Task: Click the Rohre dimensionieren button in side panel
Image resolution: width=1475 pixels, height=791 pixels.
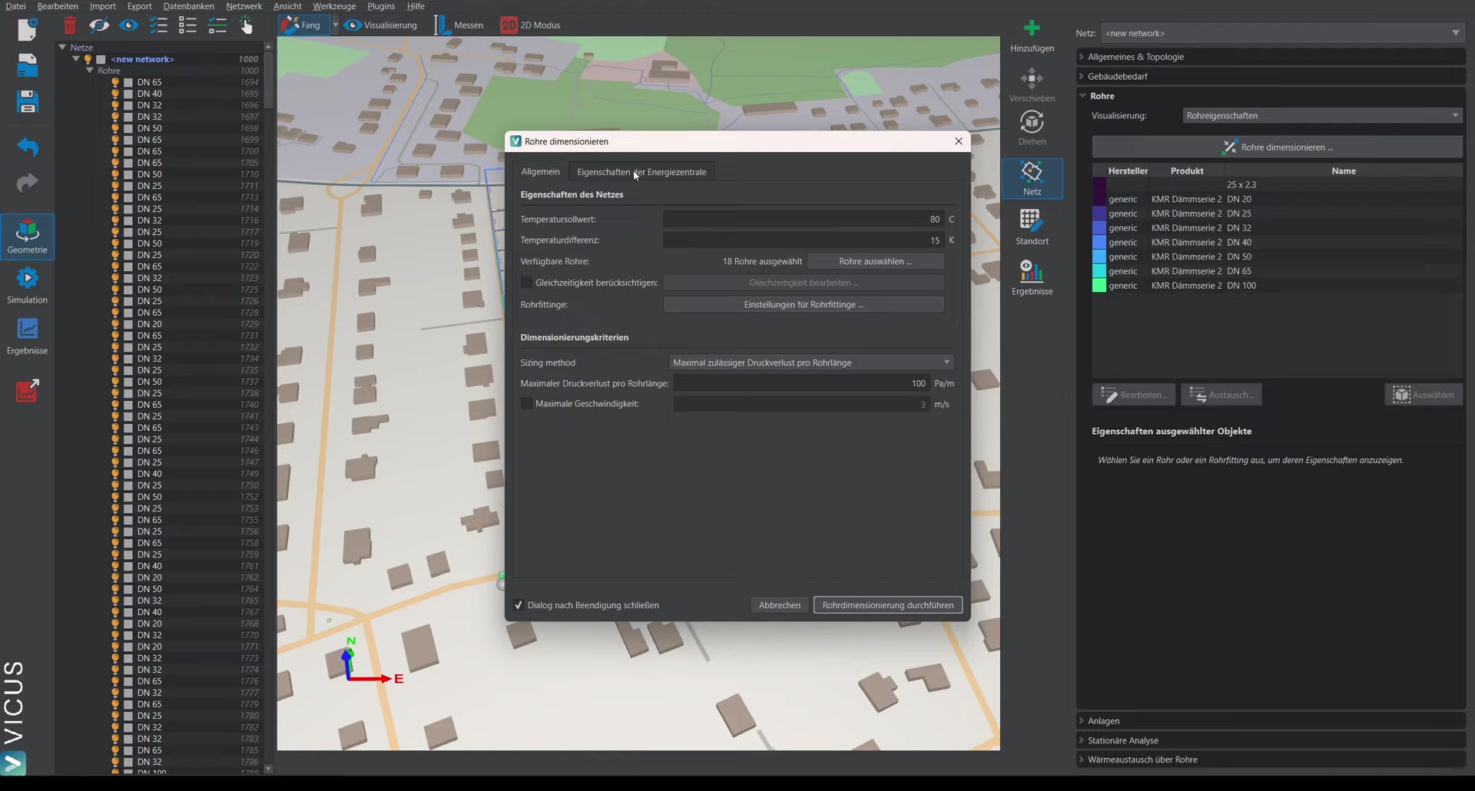Action: pos(1277,147)
